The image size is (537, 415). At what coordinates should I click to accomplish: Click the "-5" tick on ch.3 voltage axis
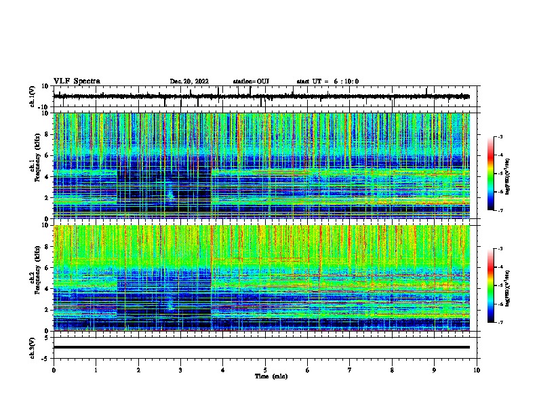click(x=45, y=359)
